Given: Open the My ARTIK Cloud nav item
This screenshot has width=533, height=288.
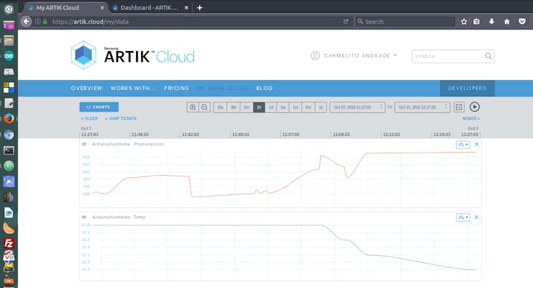Looking at the screenshot, I should pyautogui.click(x=223, y=89).
